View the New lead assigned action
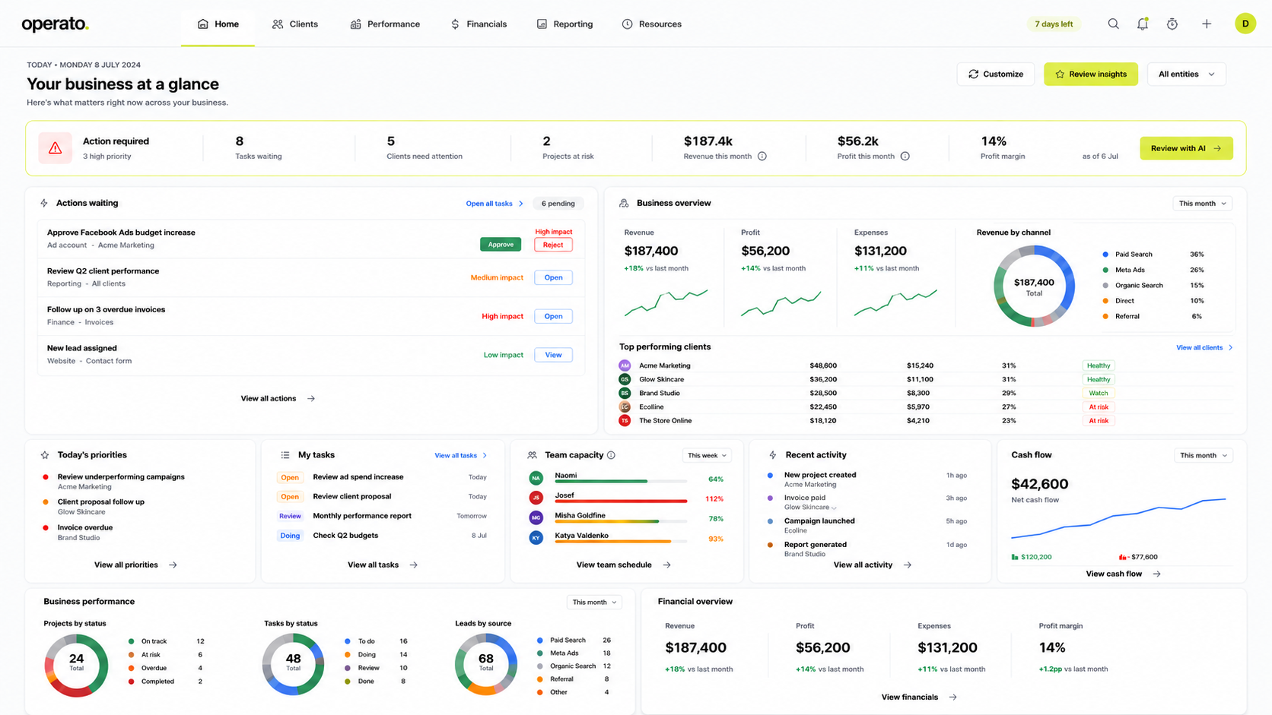 click(553, 355)
